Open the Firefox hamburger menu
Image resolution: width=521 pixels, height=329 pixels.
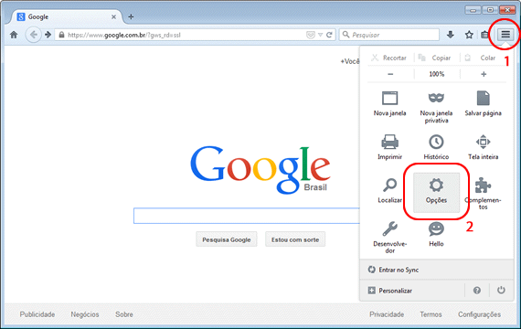click(505, 34)
